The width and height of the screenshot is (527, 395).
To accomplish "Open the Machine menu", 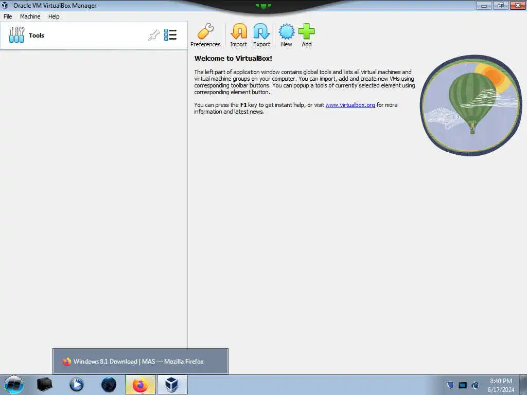I will [30, 16].
